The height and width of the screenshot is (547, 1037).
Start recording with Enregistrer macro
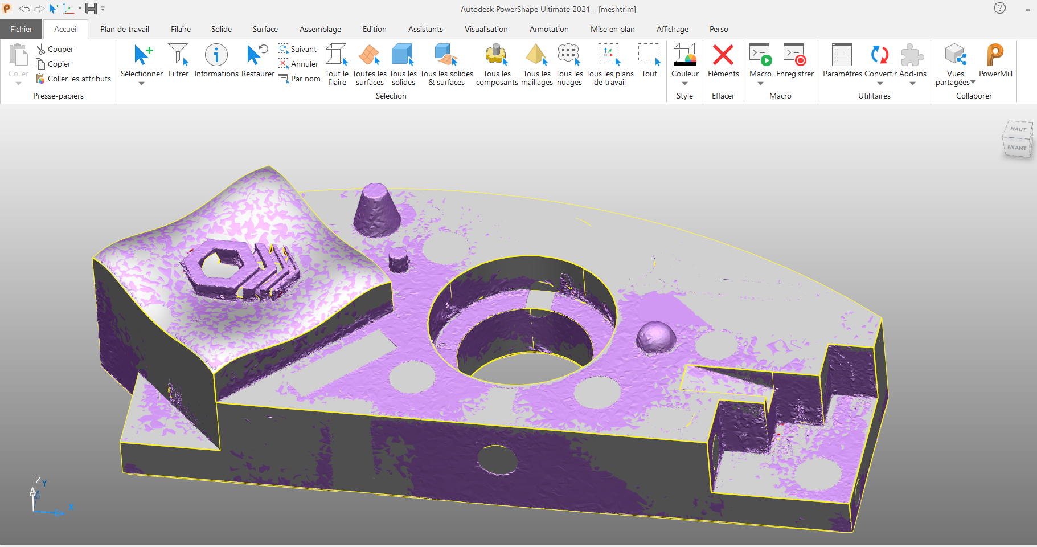click(794, 56)
